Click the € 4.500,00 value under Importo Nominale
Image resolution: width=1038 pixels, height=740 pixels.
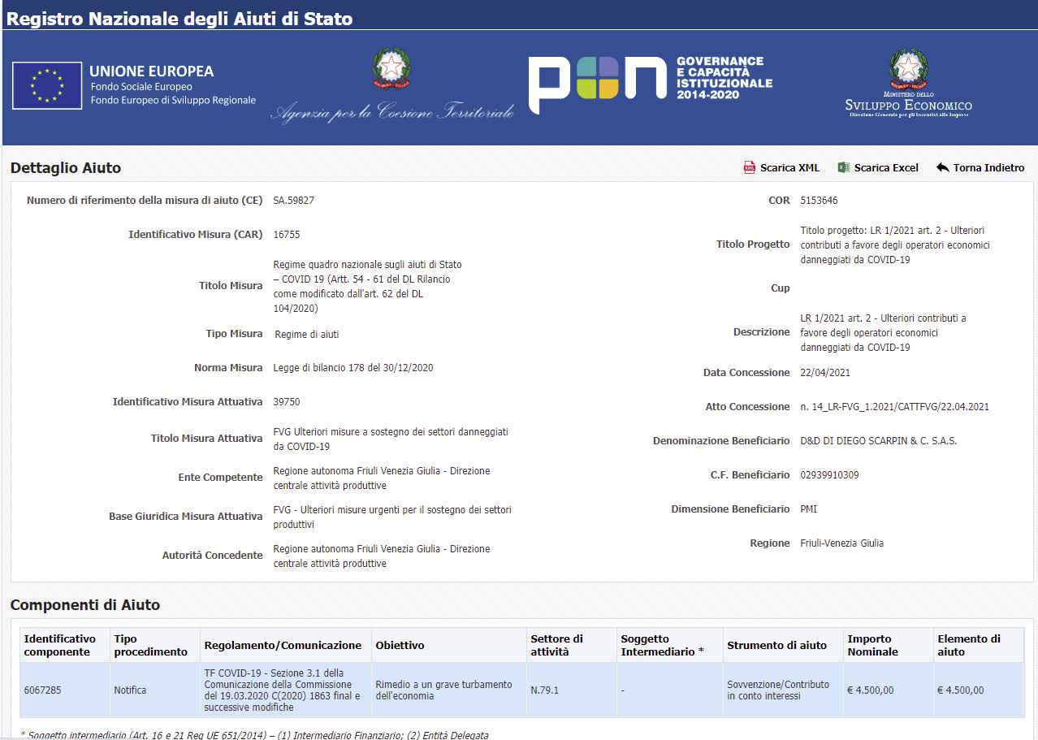click(x=871, y=690)
